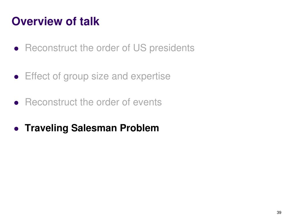Screen dimensions: 295x221
Task: Click the word 'Problem' in the last bullet
Action: point(139,128)
